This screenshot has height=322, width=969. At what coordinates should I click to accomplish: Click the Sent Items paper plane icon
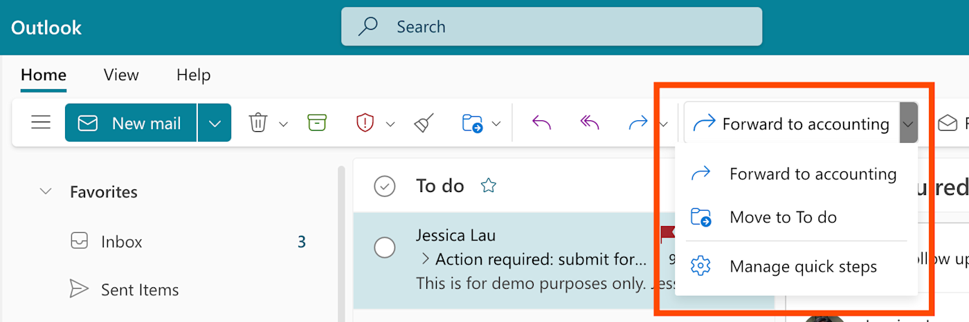(80, 290)
